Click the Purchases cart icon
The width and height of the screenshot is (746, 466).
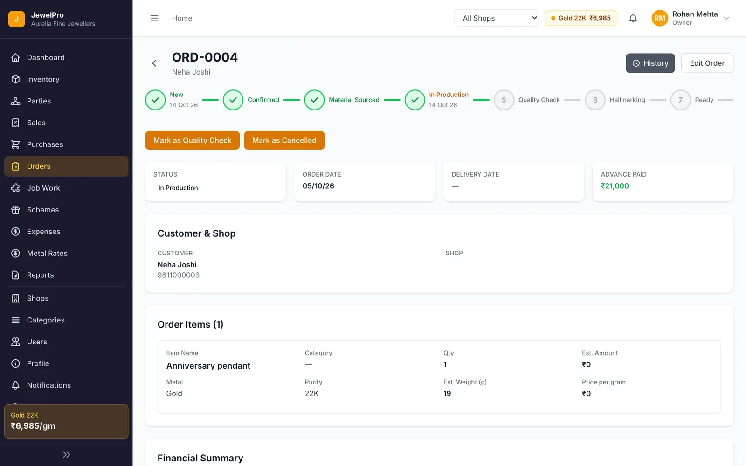15,144
